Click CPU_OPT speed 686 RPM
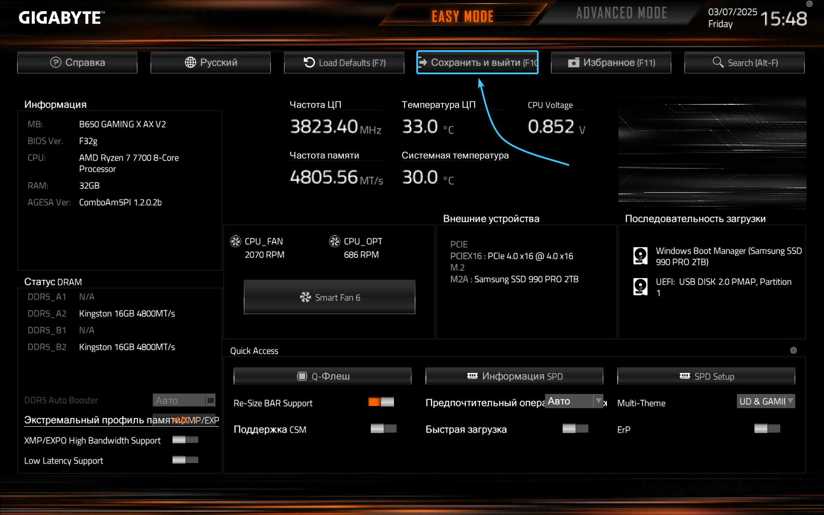 coord(361,255)
